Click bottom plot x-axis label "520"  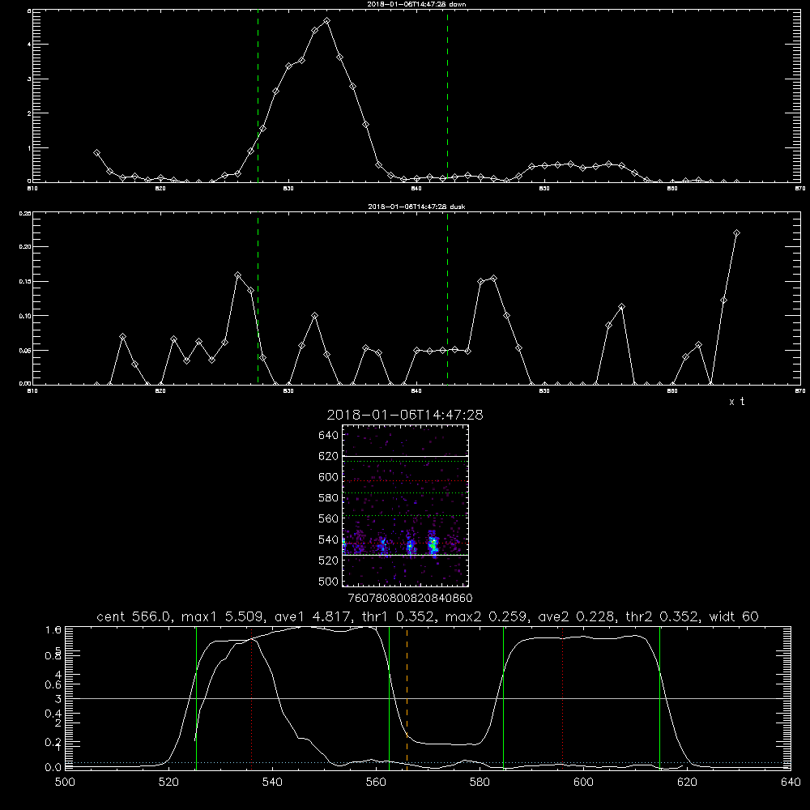click(x=168, y=782)
